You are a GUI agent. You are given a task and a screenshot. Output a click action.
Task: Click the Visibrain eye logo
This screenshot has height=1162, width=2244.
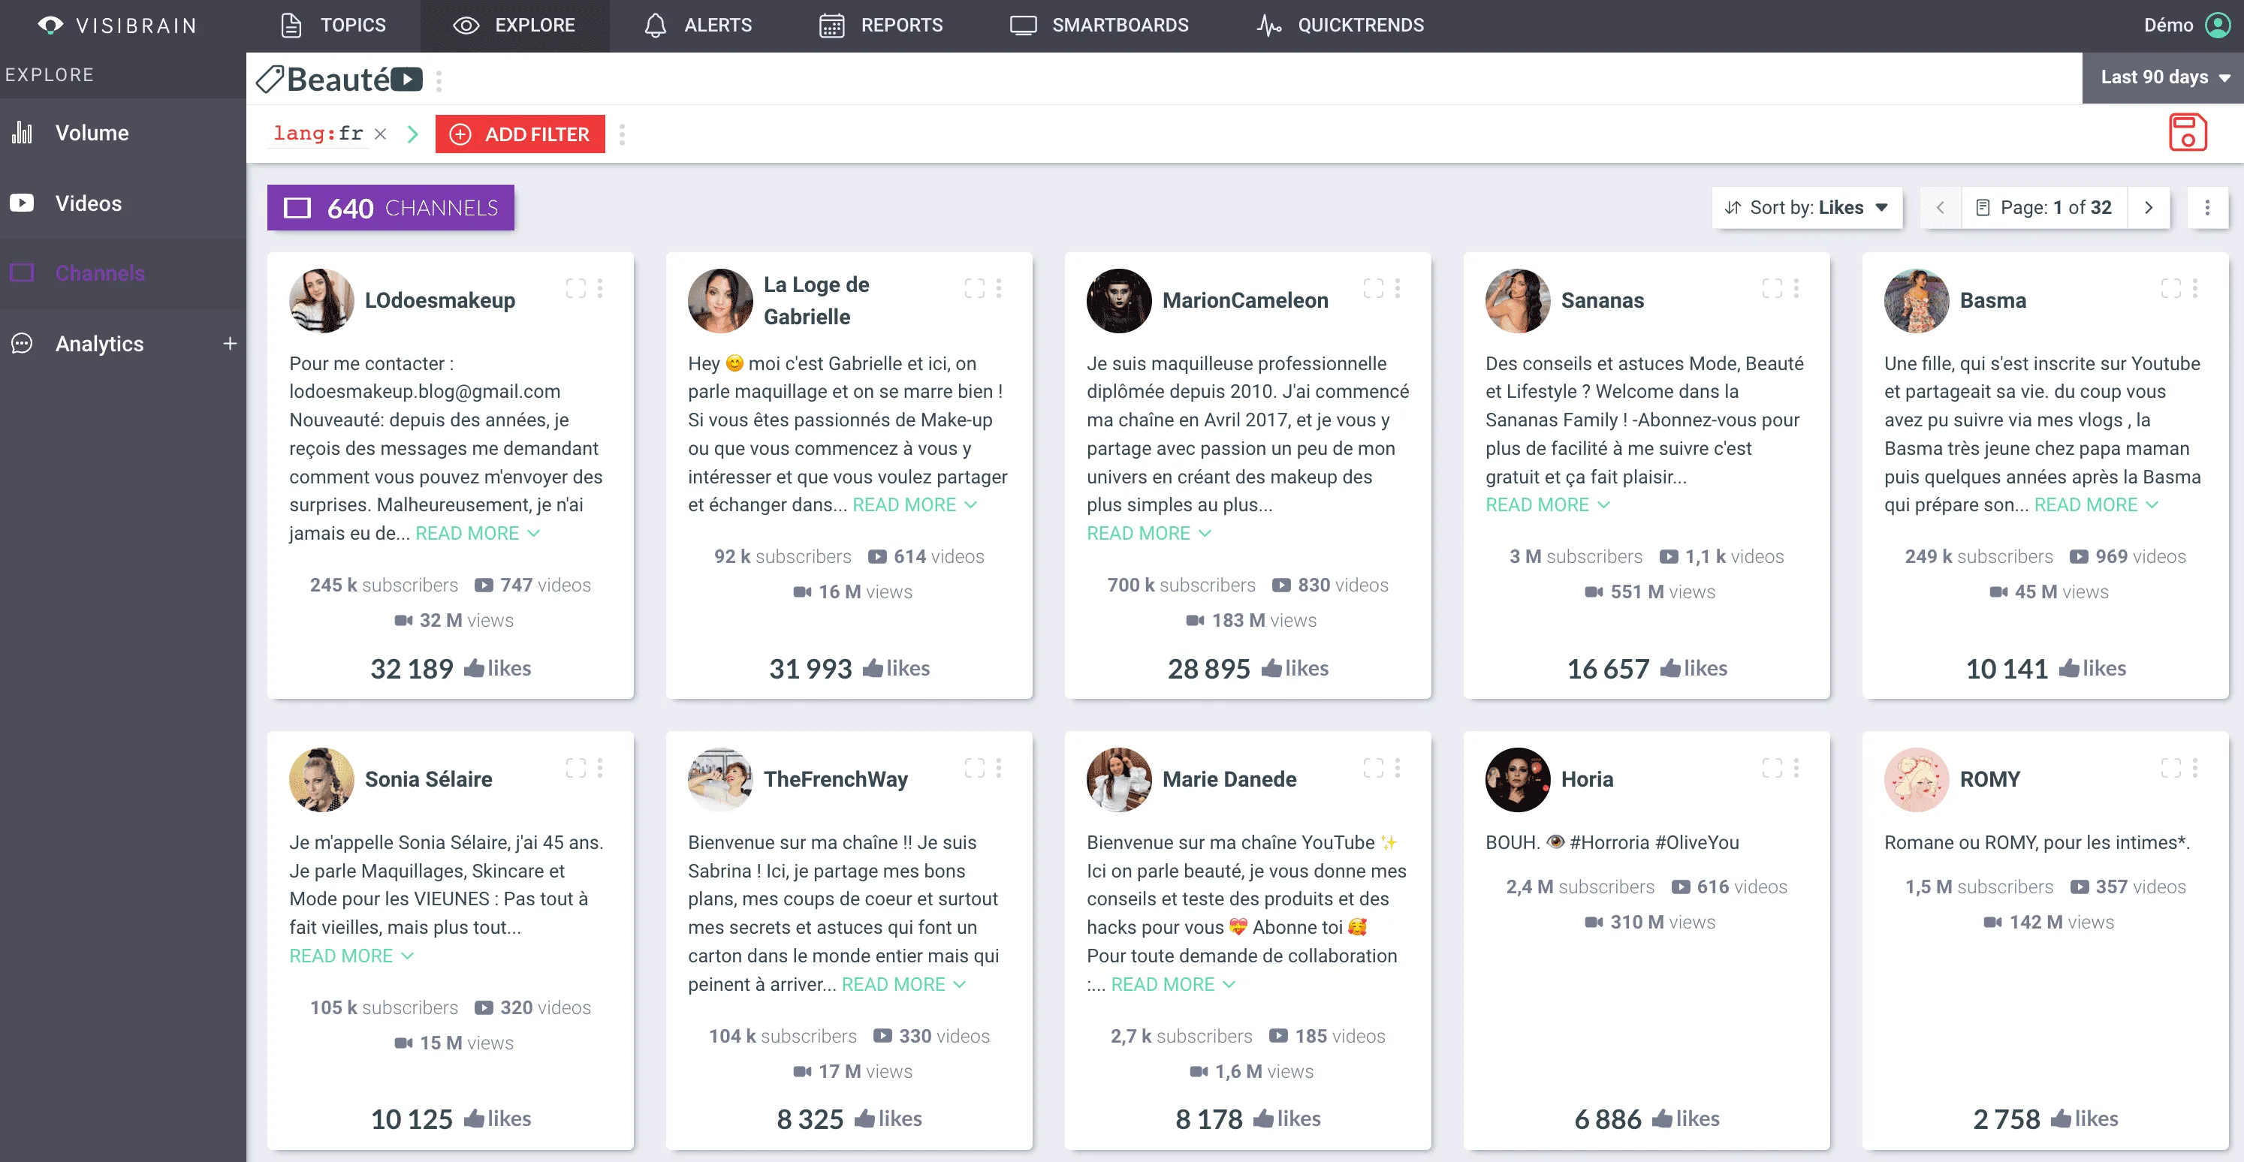tap(50, 26)
